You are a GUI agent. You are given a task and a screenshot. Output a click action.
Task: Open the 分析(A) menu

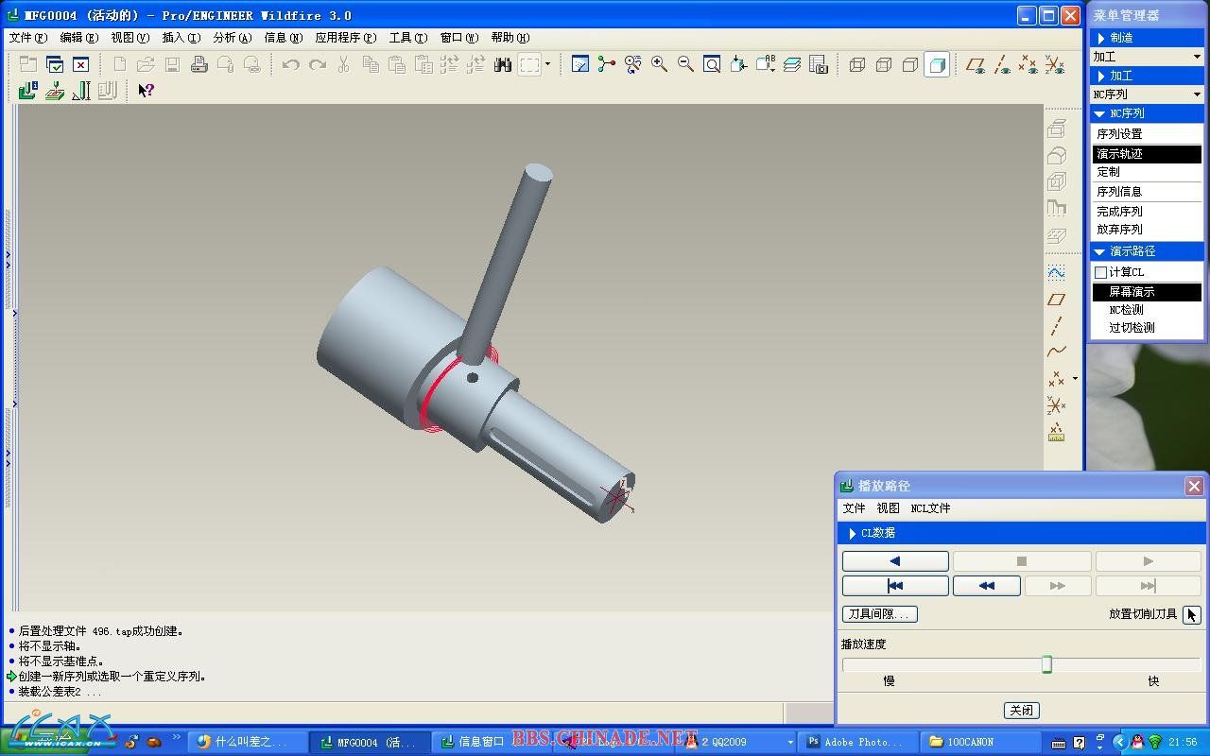click(x=232, y=38)
